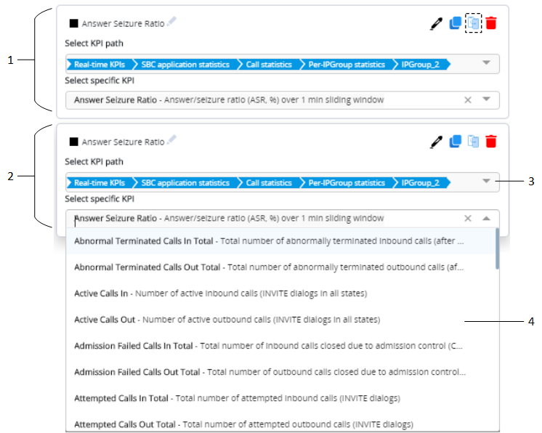542x433 pixels.
Task: Click the copy icon in second KPI card
Action: pyautogui.click(x=456, y=142)
